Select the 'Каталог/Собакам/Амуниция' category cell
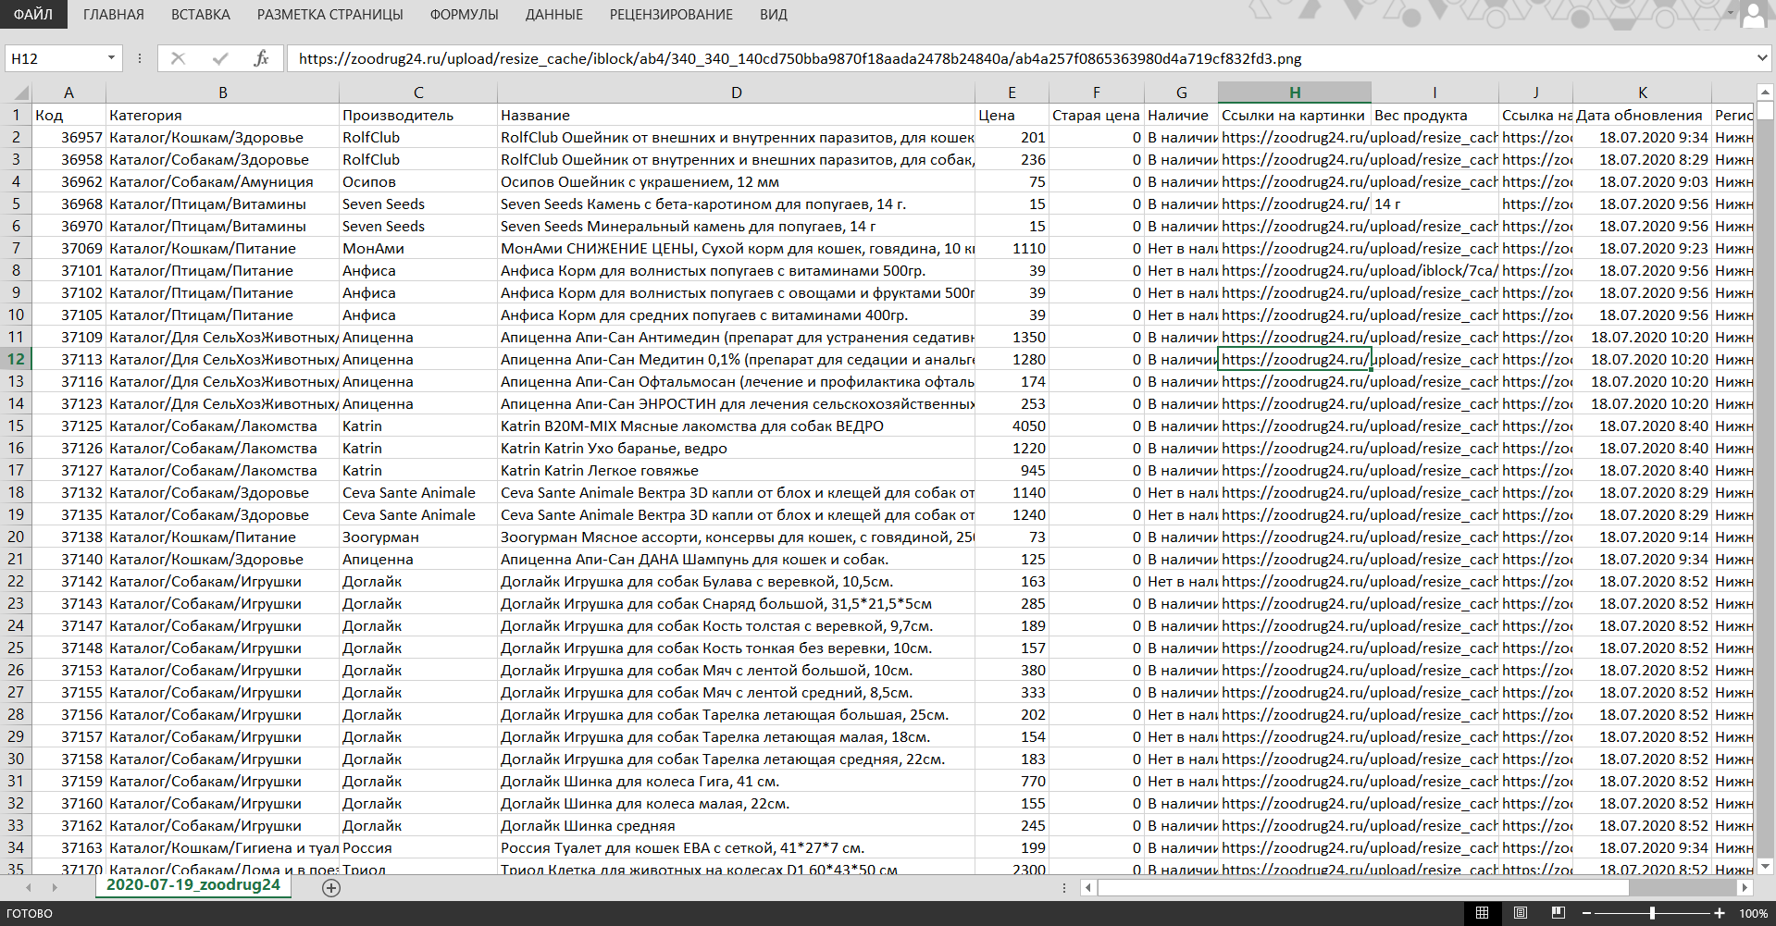This screenshot has width=1776, height=926. pyautogui.click(x=223, y=181)
